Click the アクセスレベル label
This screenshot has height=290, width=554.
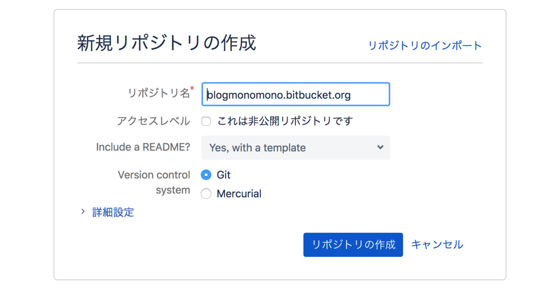click(x=153, y=121)
